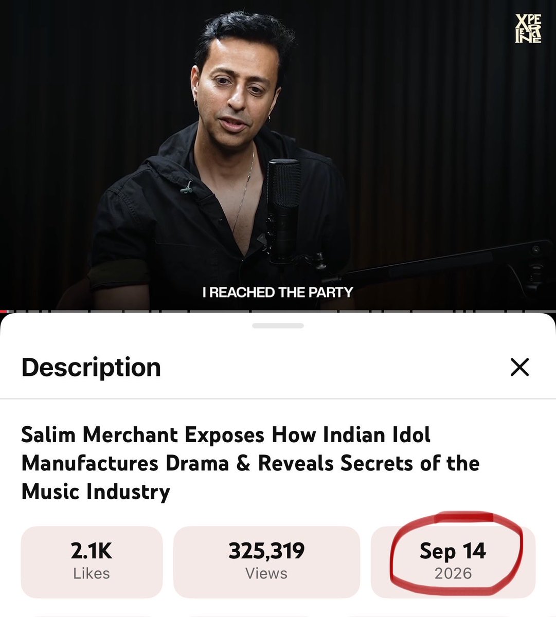The image size is (556, 617).
Task: Tap the 2.1K Likes stat box
Action: 92,561
